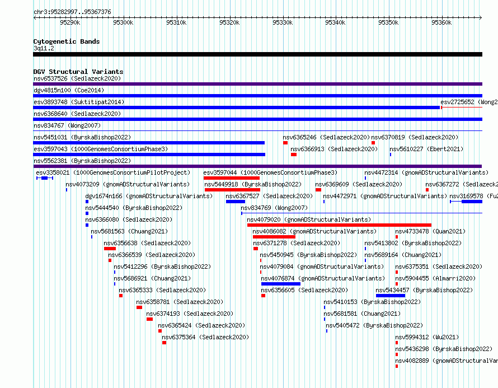This screenshot has height=388, width=498.
Task: Click the nsv5681581 (Chuang2021) label
Action: [361, 314]
